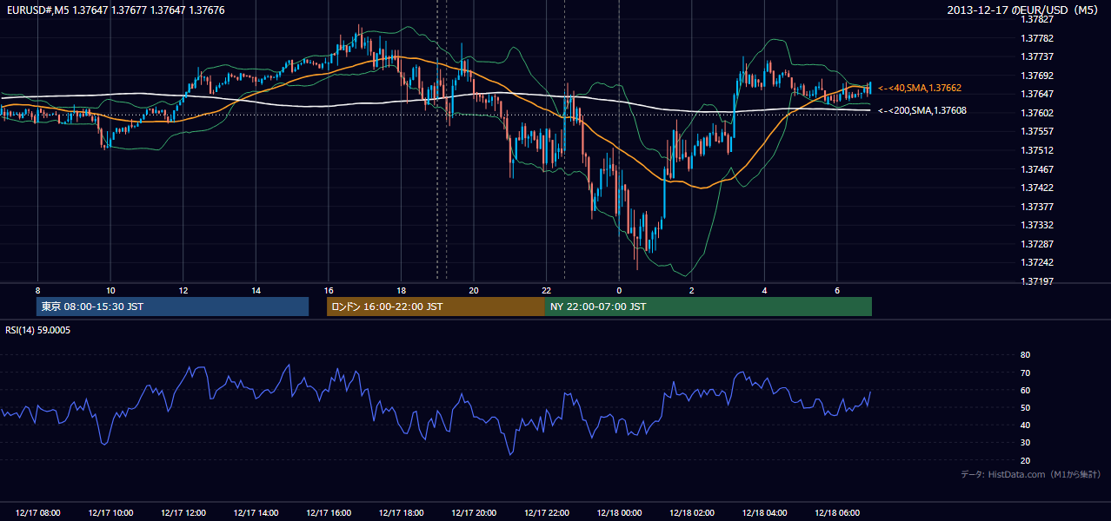Click RSI scale level 60
1111x521 pixels.
point(1025,390)
